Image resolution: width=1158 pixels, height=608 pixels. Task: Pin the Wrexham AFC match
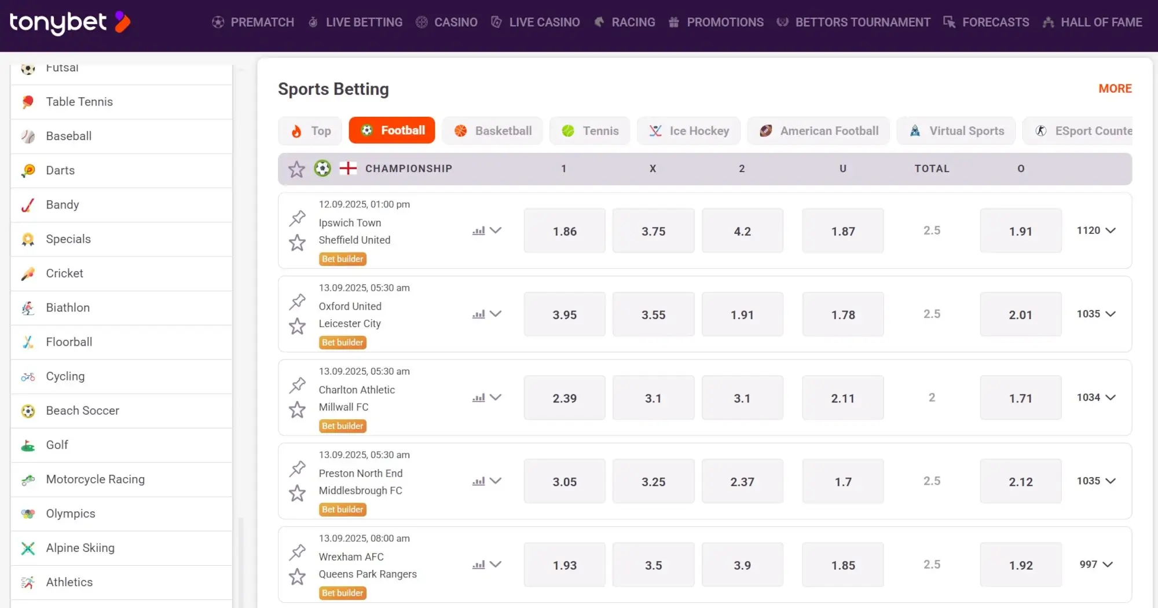coord(298,552)
